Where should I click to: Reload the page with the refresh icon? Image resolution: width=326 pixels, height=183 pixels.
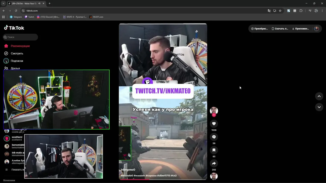point(16,11)
